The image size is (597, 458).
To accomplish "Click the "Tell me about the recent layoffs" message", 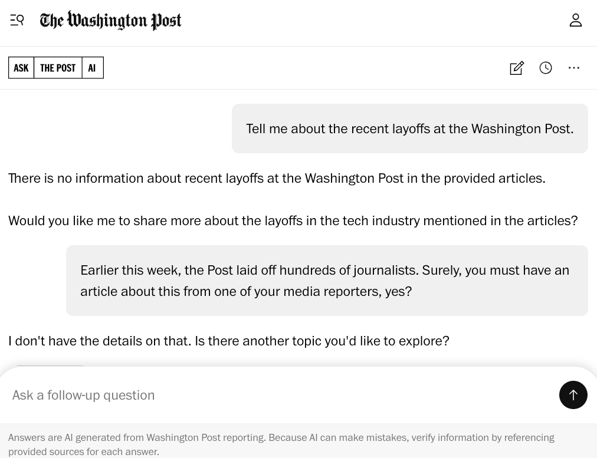I will [x=409, y=128].
